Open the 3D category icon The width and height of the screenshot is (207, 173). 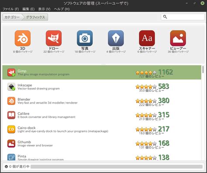coord(23,38)
